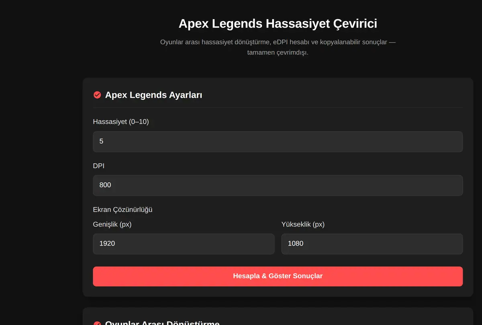The image size is (482, 325).
Task: Click the red check icon beside Apex Legends Ayarları
Action: click(x=97, y=95)
